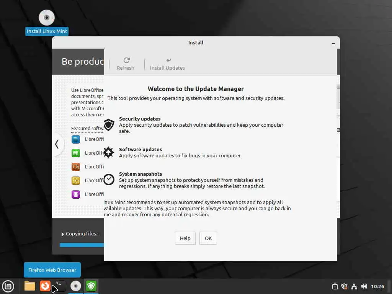
Task: Click the Security updates shield icon
Action: coord(109,125)
